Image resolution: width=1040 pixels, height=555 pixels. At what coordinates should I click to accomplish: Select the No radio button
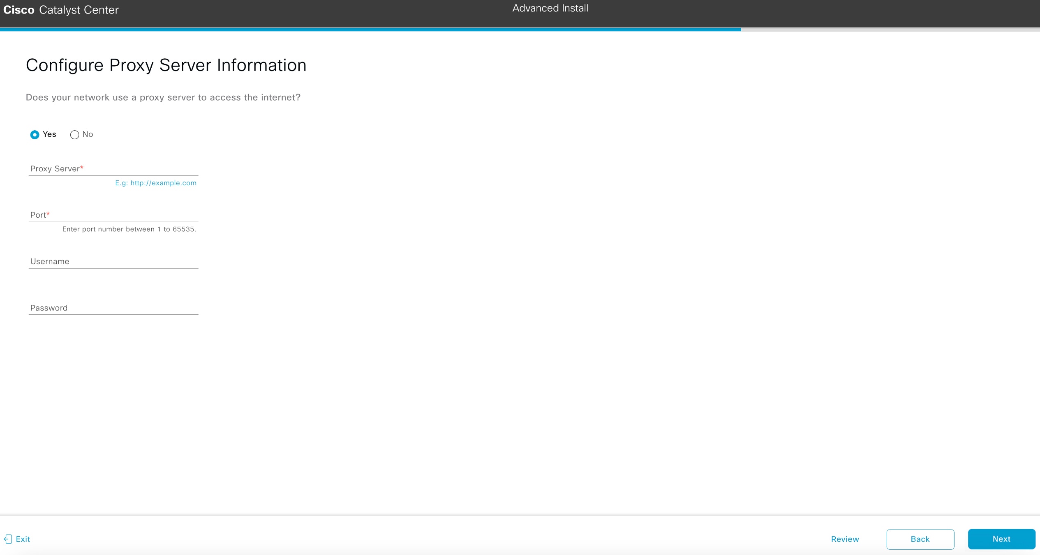coord(74,135)
